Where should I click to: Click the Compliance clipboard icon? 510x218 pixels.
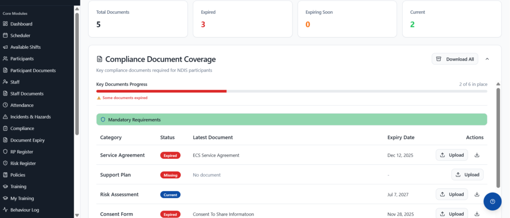[x=5, y=129]
